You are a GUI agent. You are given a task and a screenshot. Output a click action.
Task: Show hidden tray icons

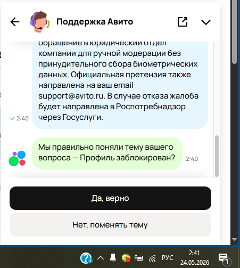[x=101, y=258]
